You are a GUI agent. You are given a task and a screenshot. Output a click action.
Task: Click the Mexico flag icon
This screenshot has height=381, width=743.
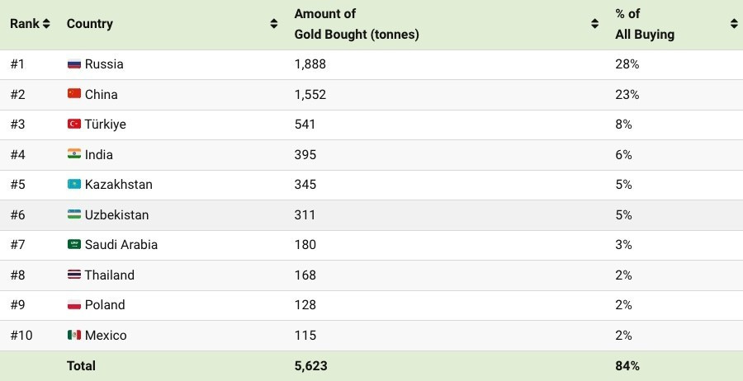click(x=74, y=335)
